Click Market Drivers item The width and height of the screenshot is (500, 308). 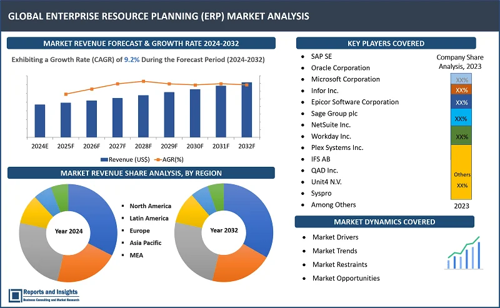pos(335,237)
